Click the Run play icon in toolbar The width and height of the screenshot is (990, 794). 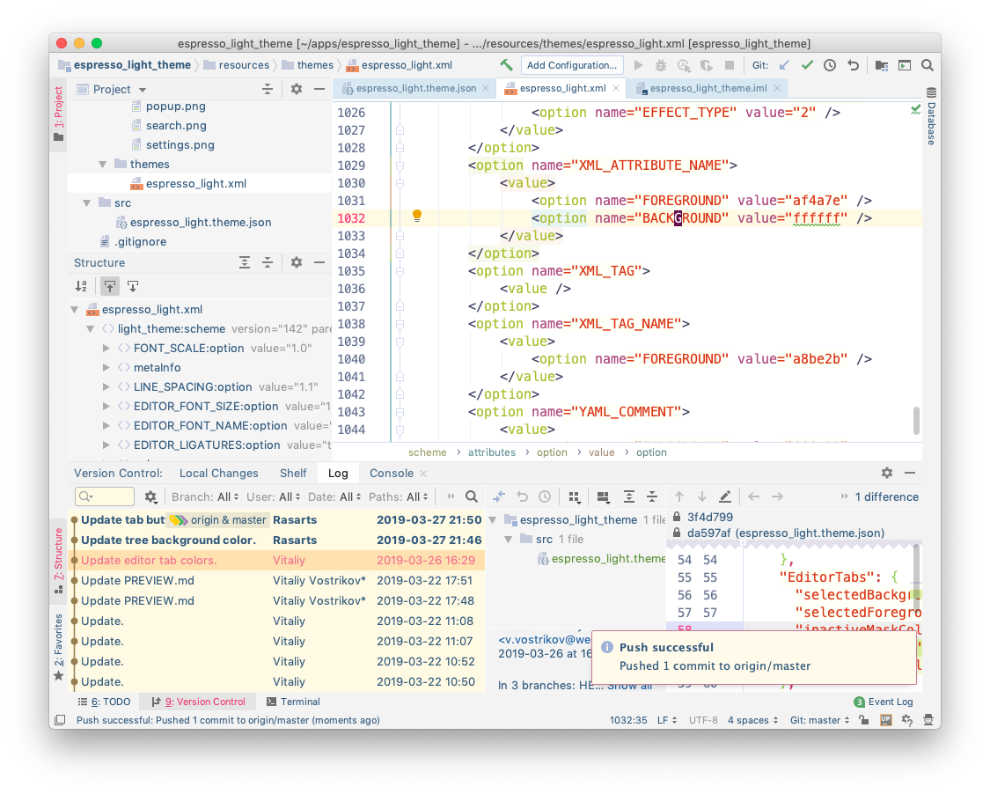tap(638, 65)
